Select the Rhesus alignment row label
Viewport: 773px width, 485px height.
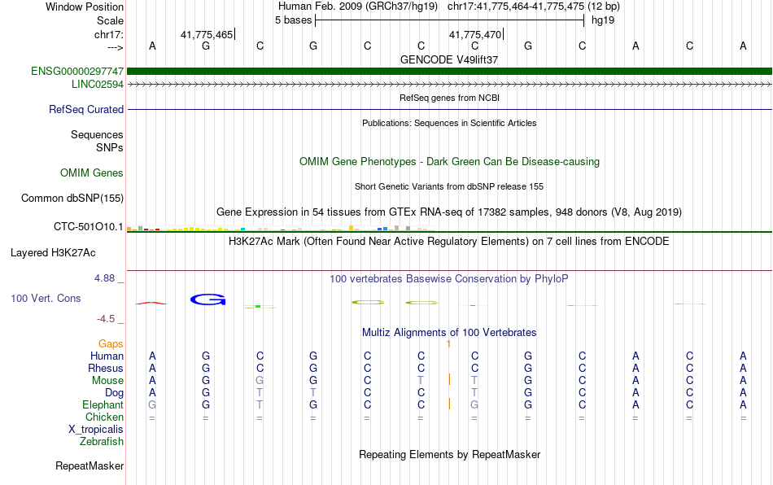[106, 368]
